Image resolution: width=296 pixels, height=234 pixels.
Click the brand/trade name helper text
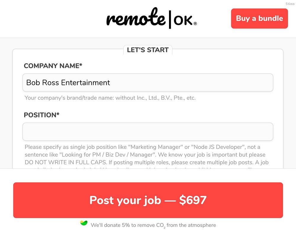coord(110,98)
